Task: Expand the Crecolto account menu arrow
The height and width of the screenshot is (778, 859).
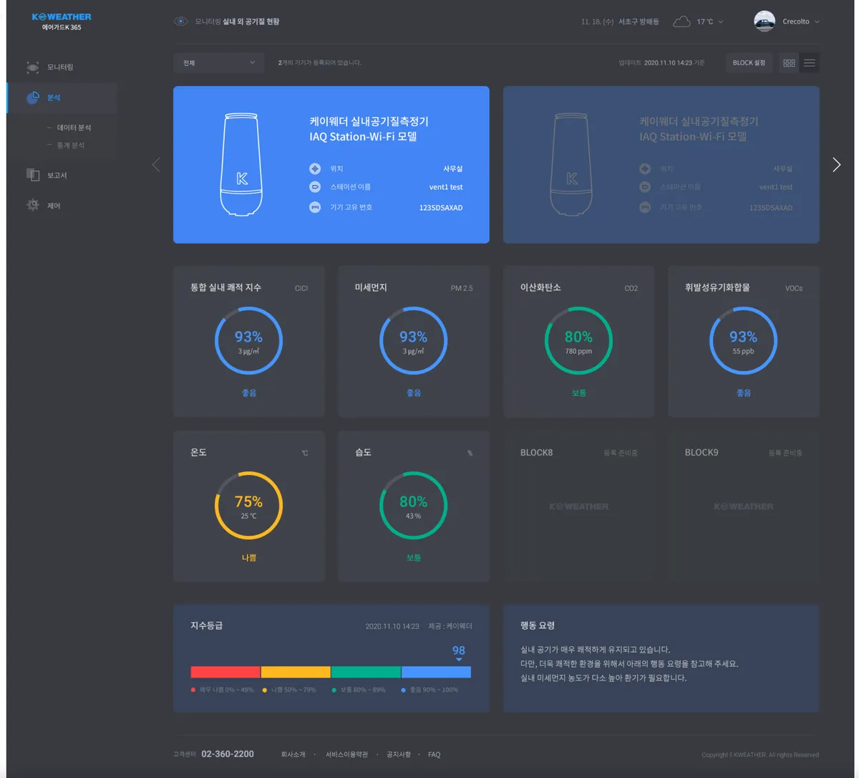Action: [x=817, y=22]
